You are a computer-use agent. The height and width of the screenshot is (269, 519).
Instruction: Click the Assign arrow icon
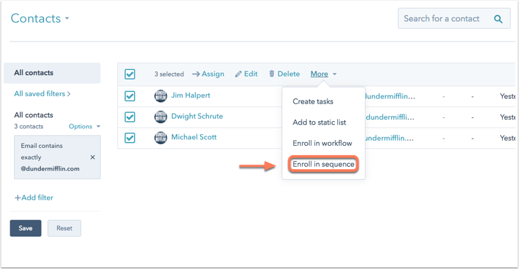click(x=196, y=74)
